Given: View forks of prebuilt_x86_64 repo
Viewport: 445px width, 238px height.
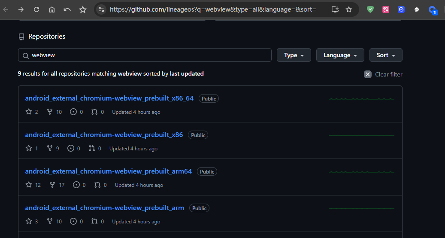Looking at the screenshot, I should [x=54, y=112].
